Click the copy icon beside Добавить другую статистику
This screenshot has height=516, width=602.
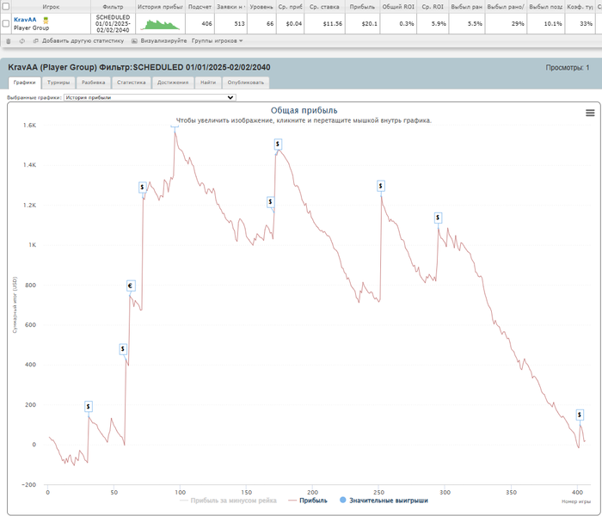click(36, 41)
